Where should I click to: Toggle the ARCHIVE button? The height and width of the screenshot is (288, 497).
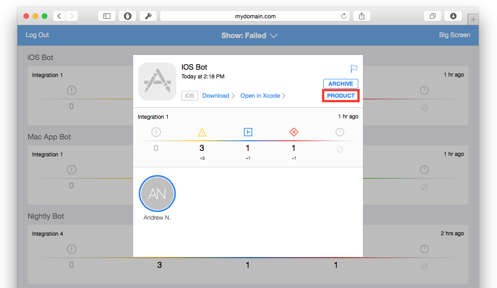pos(341,83)
